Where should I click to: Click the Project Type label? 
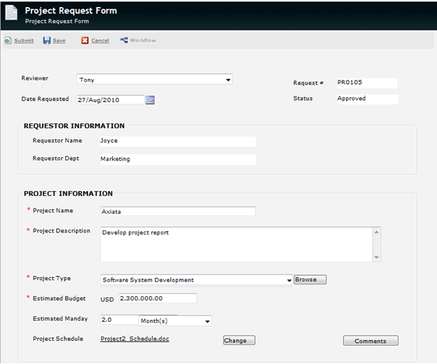tap(52, 278)
